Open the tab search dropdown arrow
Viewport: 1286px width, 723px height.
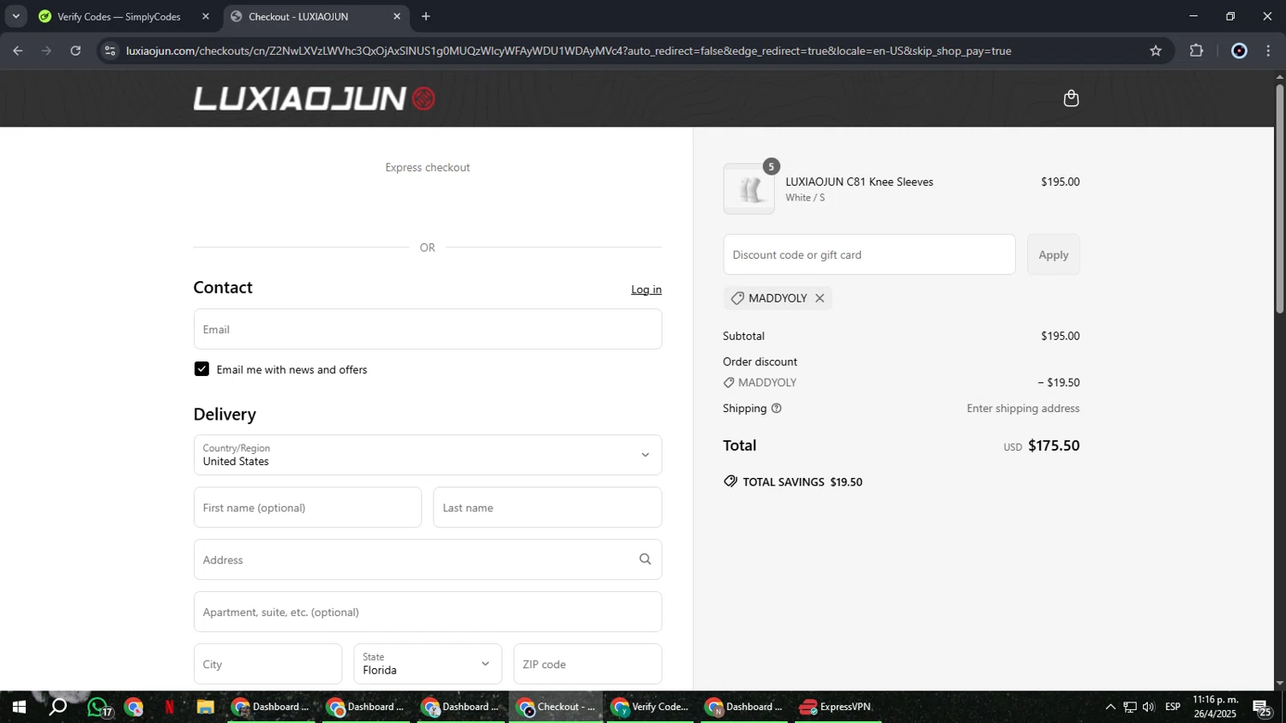[15, 16]
